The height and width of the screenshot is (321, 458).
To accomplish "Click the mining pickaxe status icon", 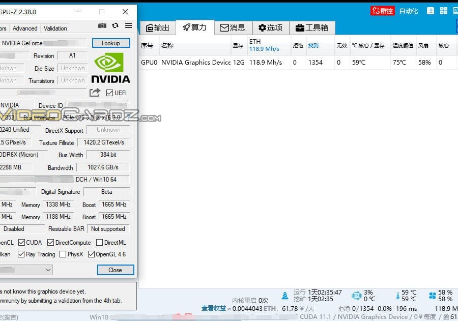I will (285, 296).
